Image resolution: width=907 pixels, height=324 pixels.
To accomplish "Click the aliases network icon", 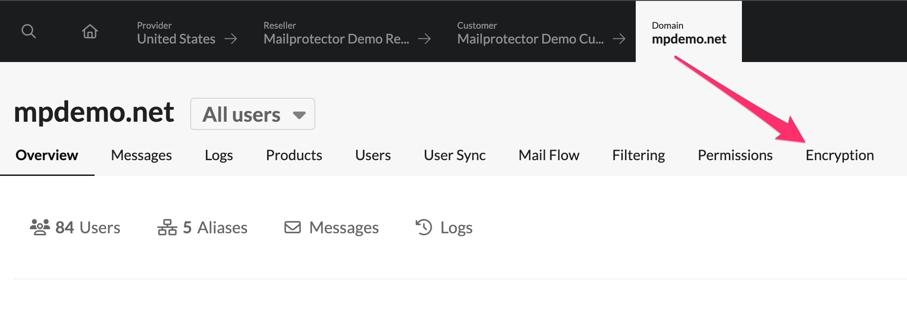I will [167, 227].
